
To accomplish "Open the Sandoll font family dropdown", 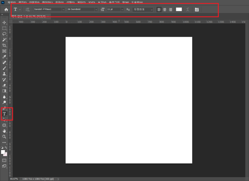I will click(x=63, y=10).
